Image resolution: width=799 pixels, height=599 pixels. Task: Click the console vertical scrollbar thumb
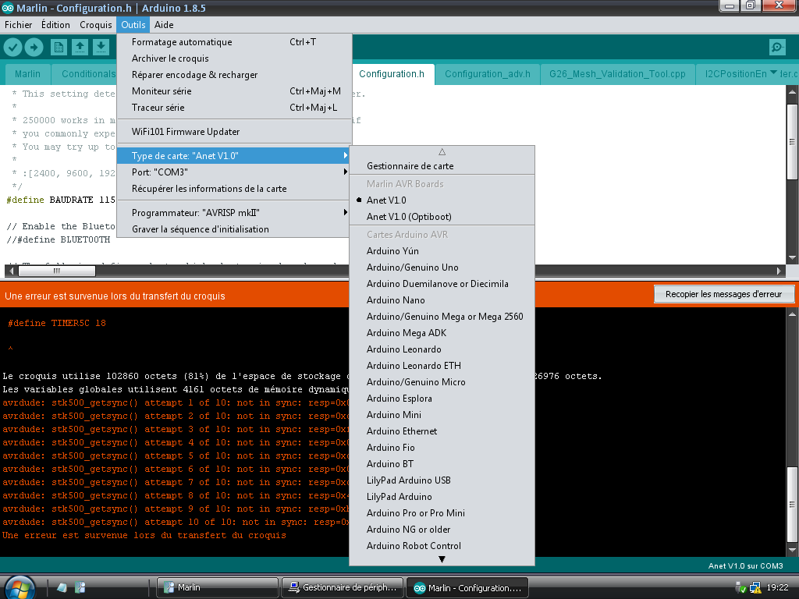pos(792,504)
